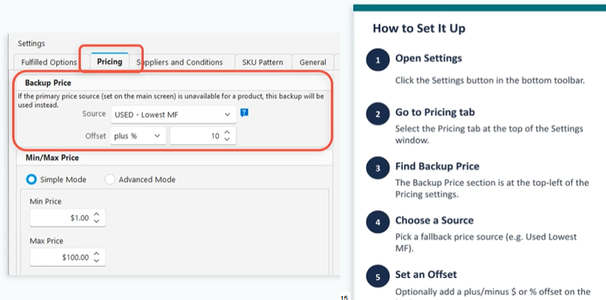Click the blue help icon beside Source
Viewport: 606px width, 300px height.
(244, 113)
